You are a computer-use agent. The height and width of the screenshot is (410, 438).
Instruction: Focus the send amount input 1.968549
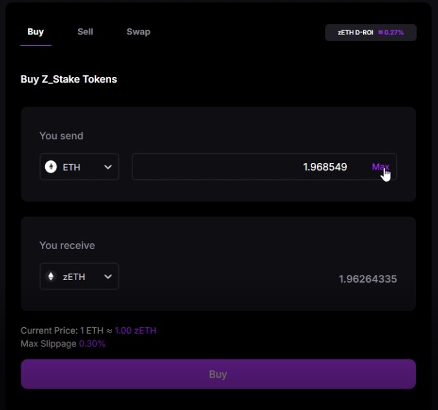coord(264,167)
